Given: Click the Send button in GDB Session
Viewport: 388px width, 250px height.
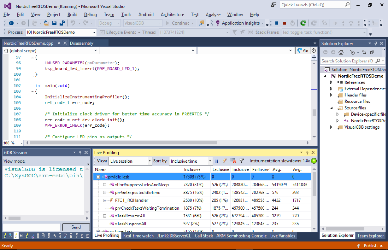Looking at the screenshot, I should point(76,227).
